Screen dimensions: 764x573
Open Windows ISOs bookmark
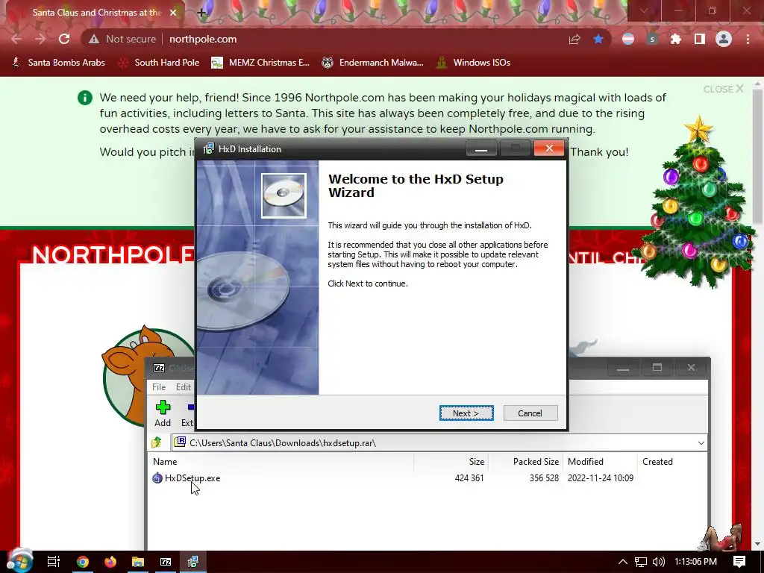473,63
